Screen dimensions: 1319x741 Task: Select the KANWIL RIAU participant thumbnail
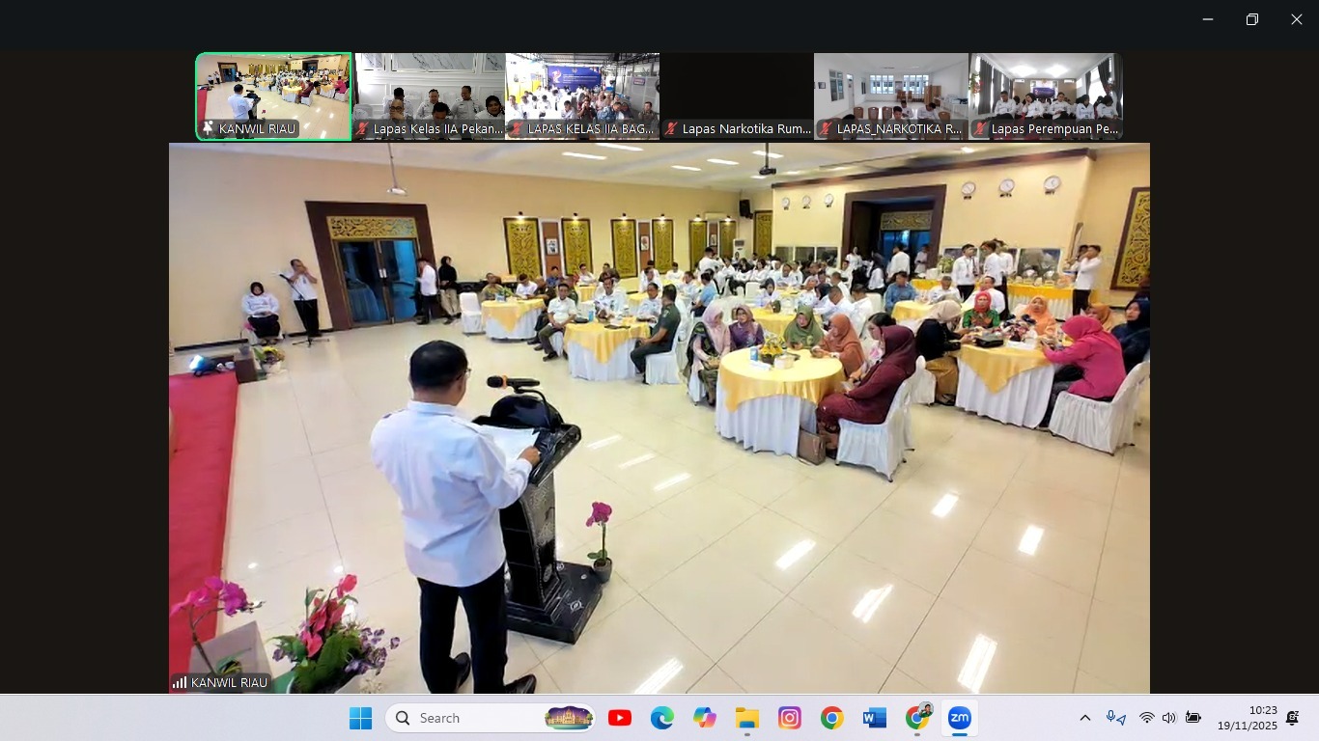(x=273, y=96)
